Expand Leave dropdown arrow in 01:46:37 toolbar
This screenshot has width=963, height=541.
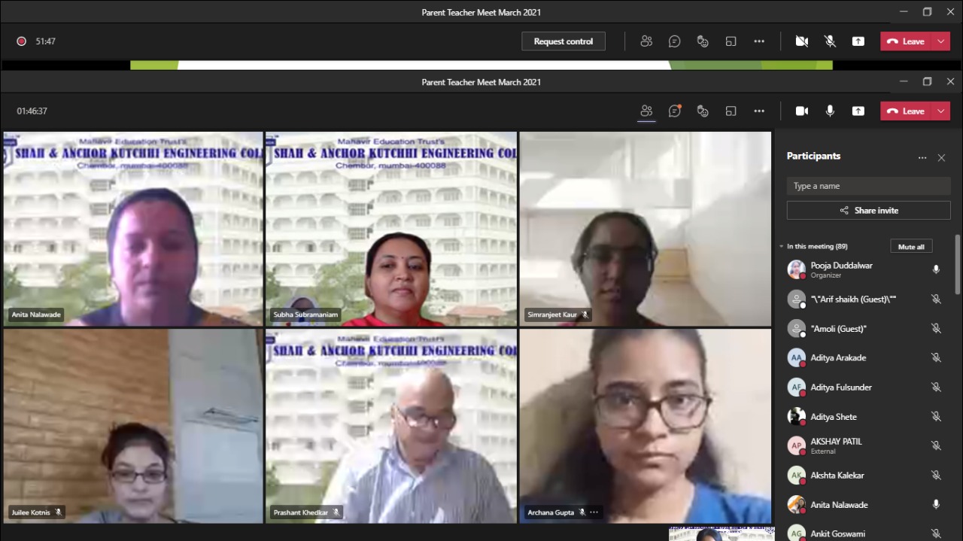pos(941,111)
